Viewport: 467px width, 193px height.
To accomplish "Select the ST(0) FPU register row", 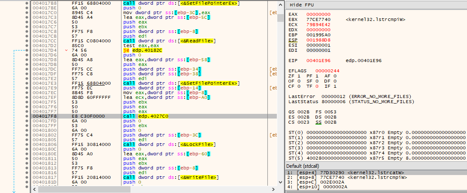I will [x=377, y=132].
